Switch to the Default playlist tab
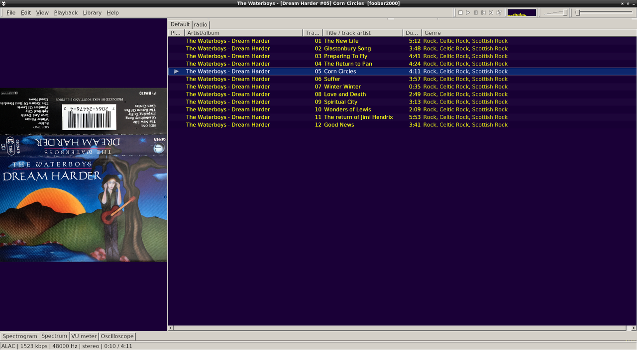The width and height of the screenshot is (637, 350). (x=180, y=24)
